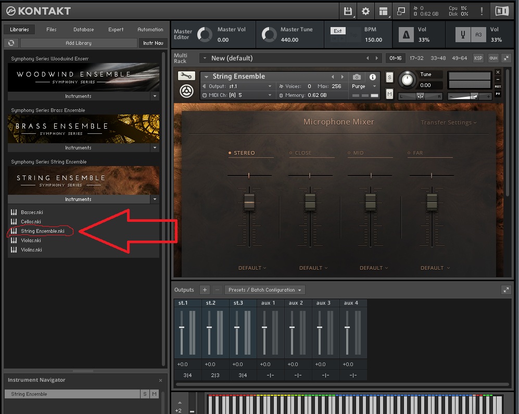Click the floppy disk save icon
This screenshot has width=519, height=414.
point(348,11)
